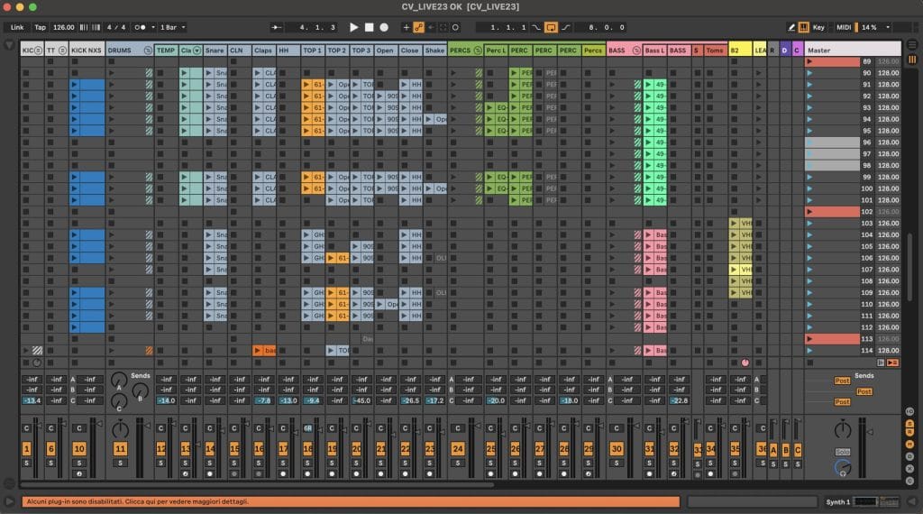Toggle return track B activator
Image resolution: width=923 pixels, height=514 pixels.
pos(785,450)
